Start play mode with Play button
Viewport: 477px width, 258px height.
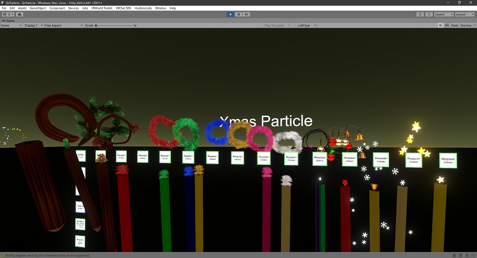click(230, 14)
